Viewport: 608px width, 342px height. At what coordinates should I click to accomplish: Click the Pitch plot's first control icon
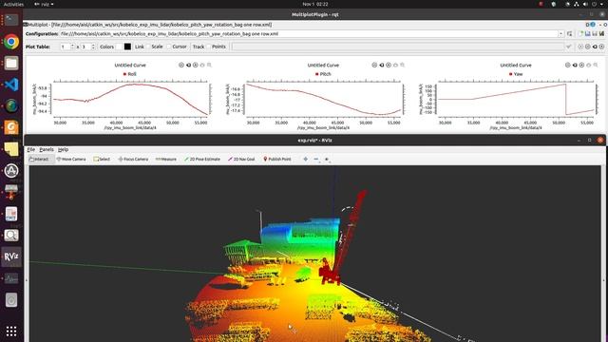pos(374,66)
